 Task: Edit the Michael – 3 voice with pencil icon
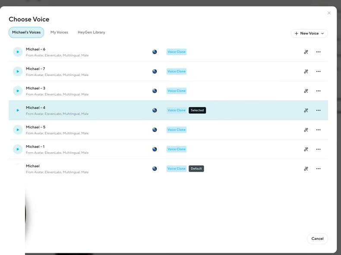[306, 91]
